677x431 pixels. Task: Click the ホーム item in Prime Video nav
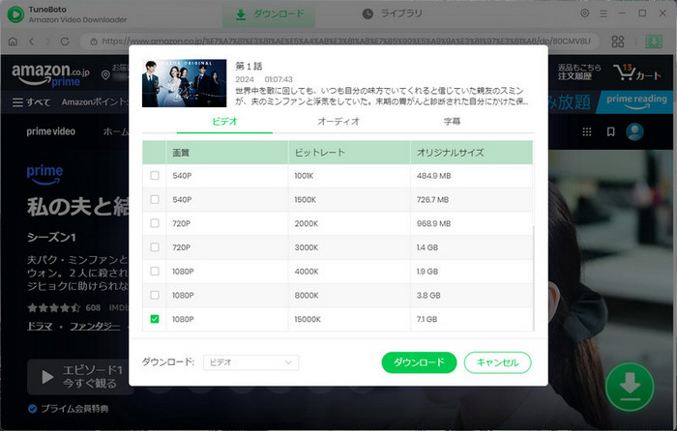[x=115, y=131]
